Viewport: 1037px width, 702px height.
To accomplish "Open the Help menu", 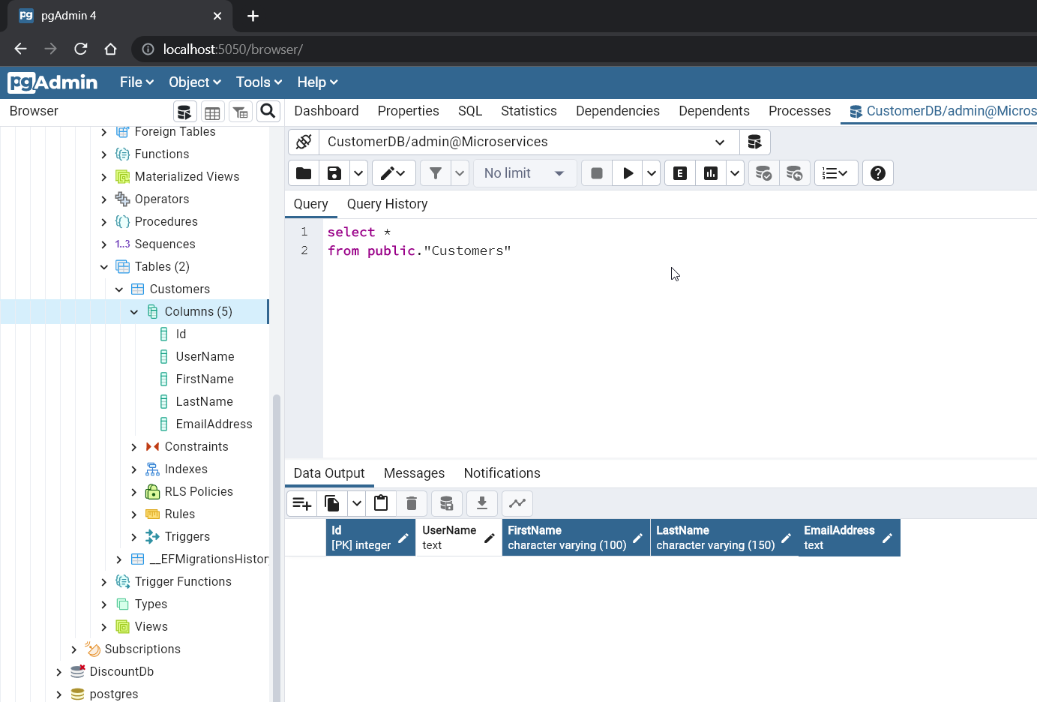I will pos(317,82).
